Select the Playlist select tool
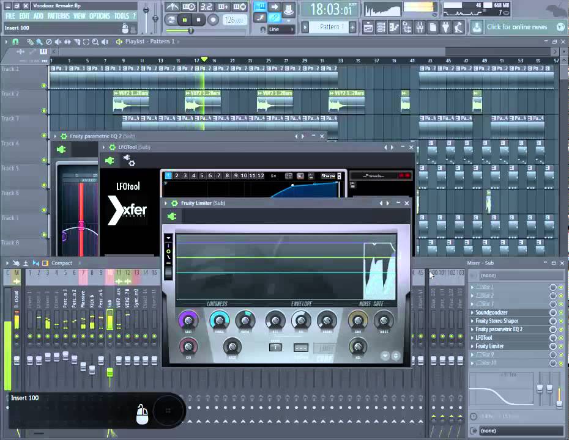This screenshot has width=569, height=440. point(86,42)
